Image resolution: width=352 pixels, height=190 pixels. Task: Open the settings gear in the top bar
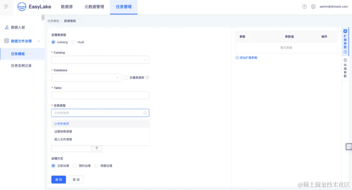tap(313, 6)
